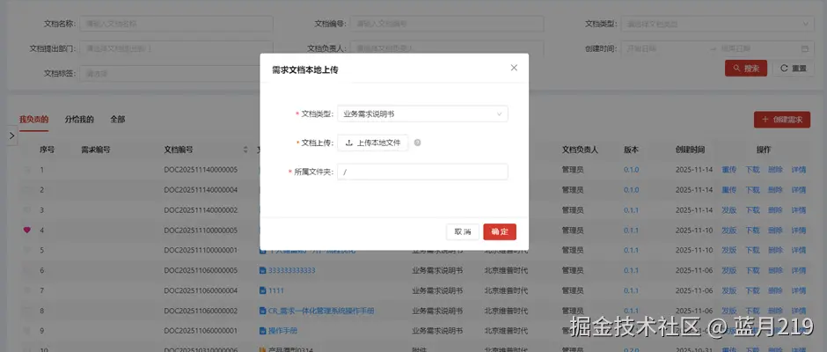
Task: Click version 0.1.1 on row DOC202511060000005
Action: [x=632, y=270]
